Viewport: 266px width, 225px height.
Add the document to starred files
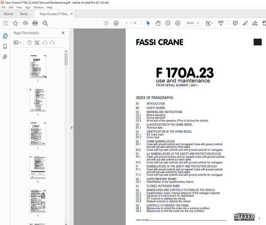pos(15,23)
